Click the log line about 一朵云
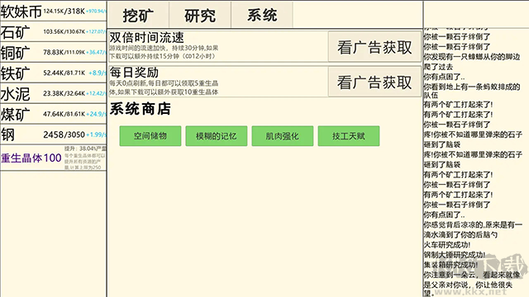 coord(472,284)
